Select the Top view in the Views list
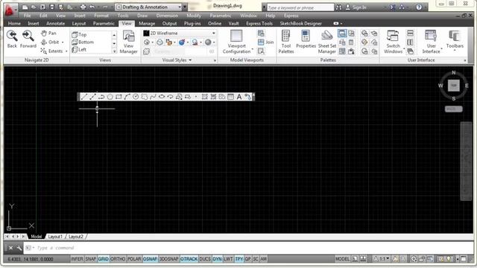The image size is (477, 268). tap(80, 35)
